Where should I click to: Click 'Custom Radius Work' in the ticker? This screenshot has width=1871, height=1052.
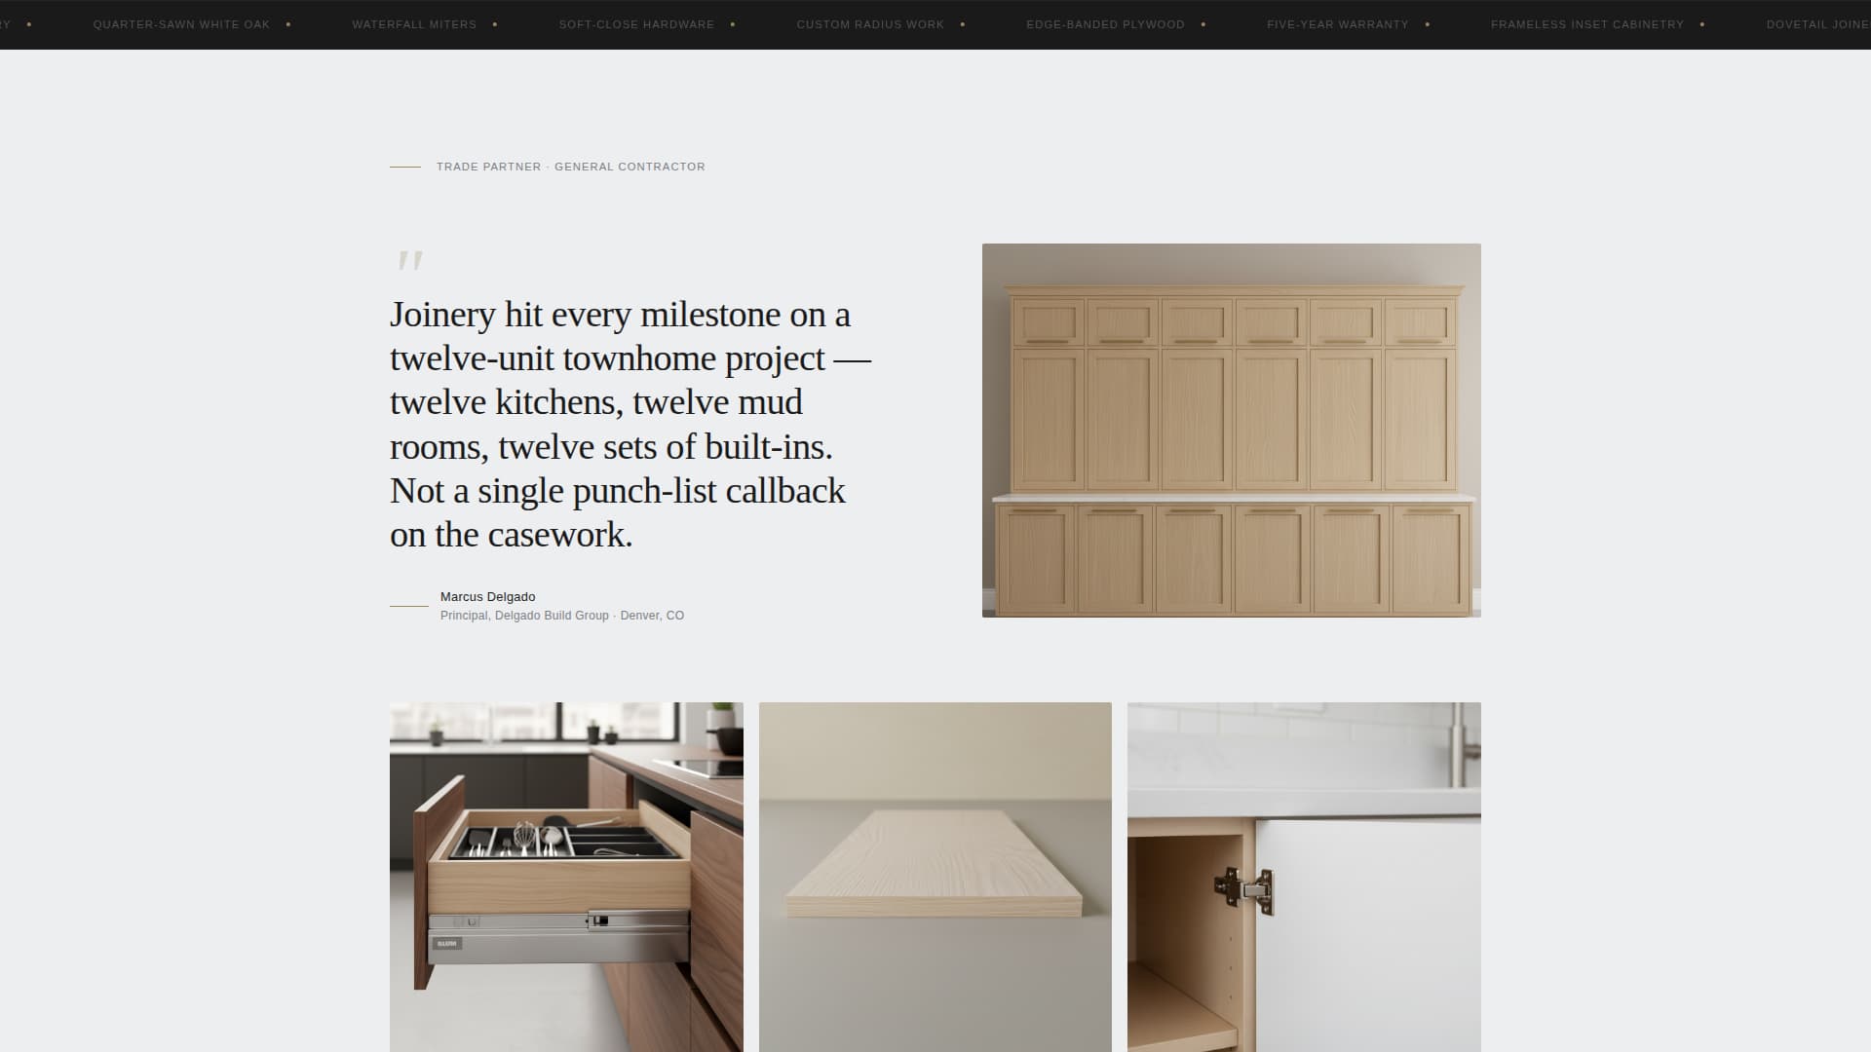tap(870, 24)
